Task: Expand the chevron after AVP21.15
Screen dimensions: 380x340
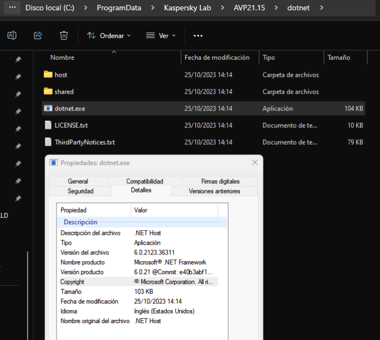Action: click(276, 8)
